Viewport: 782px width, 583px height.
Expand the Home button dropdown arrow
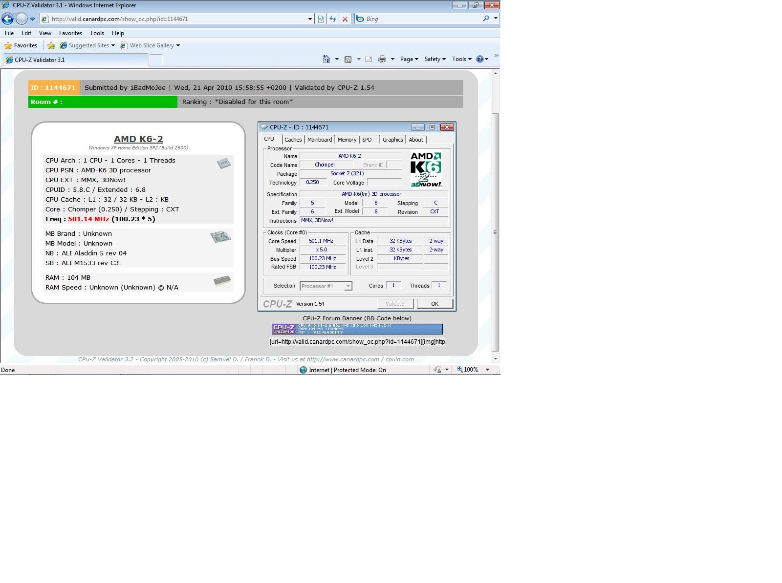[x=337, y=59]
